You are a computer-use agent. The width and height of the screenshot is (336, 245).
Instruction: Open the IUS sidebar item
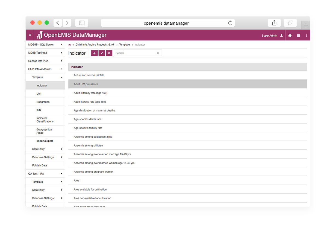click(x=45, y=110)
